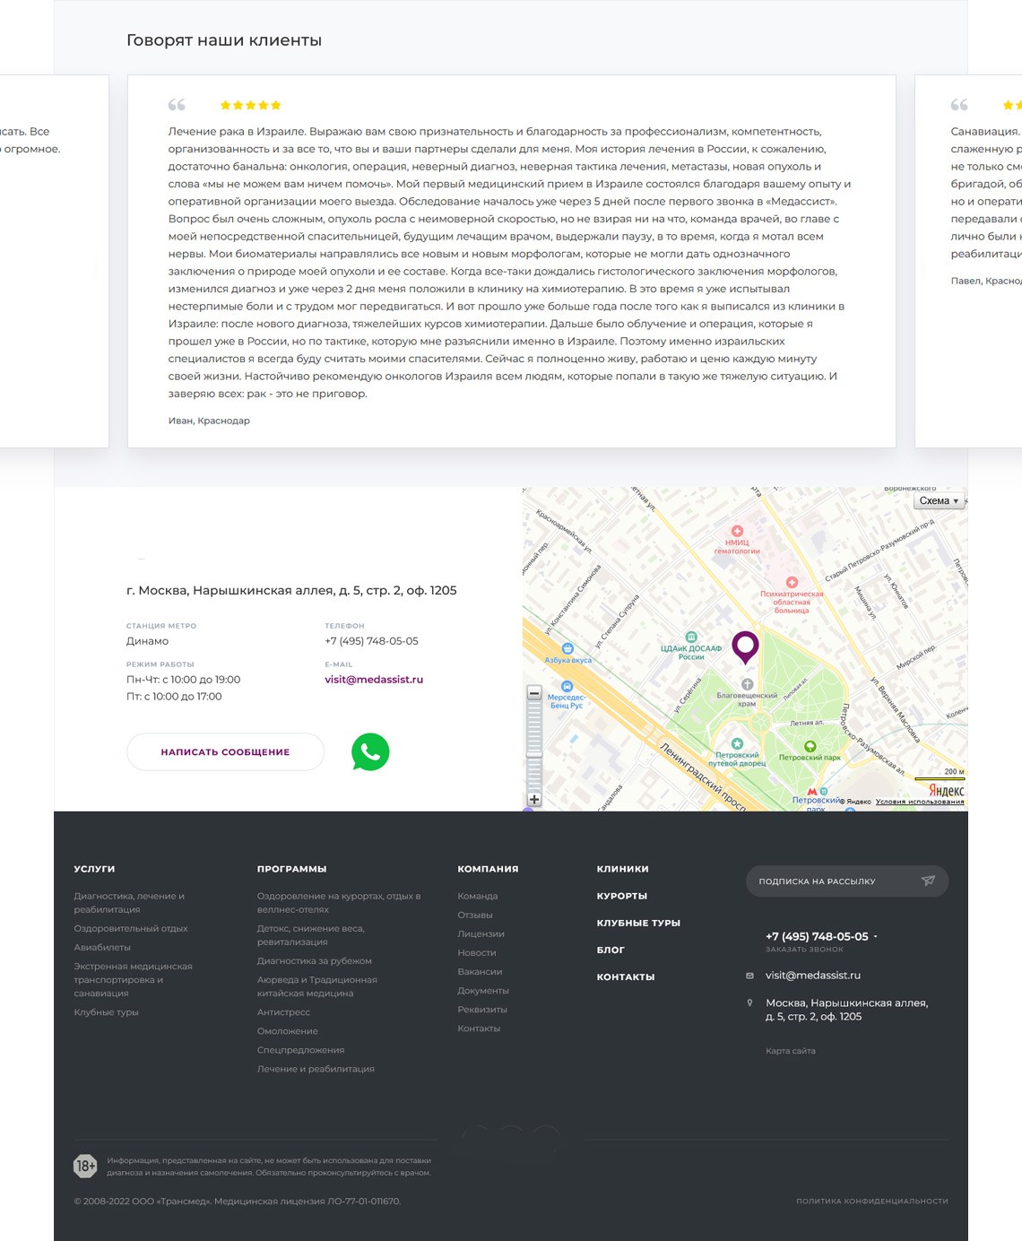Click the purple location pin on map
The width and height of the screenshot is (1022, 1241).
745,645
